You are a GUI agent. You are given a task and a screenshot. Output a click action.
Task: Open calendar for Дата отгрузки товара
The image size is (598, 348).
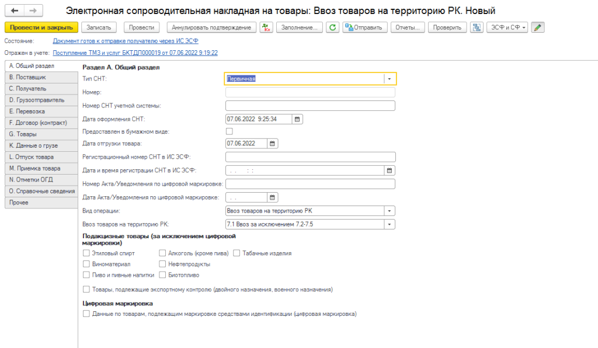(273, 144)
